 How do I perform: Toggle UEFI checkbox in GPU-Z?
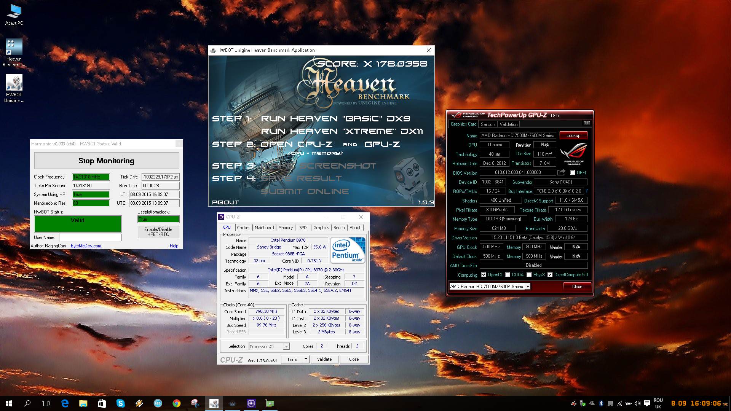click(572, 173)
